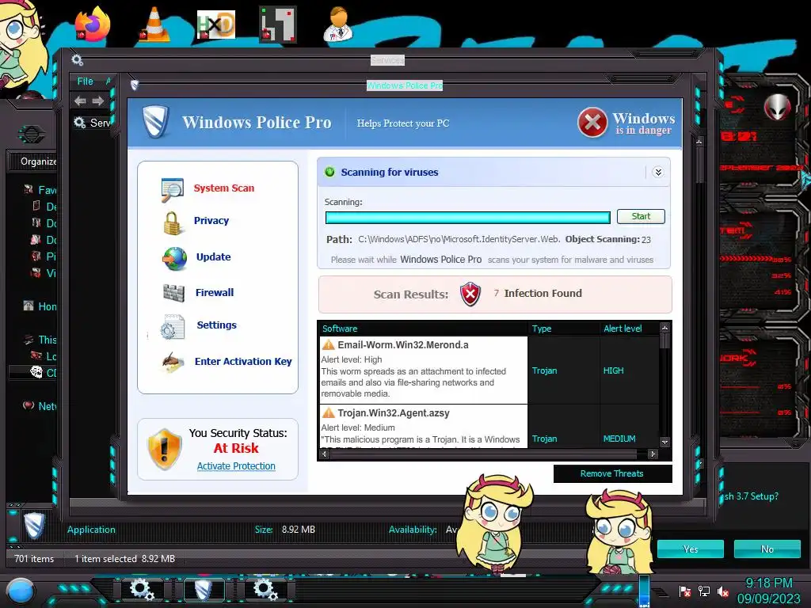Screen dimensions: 811x608
Task: Click the Remove Threats button
Action: (612, 473)
